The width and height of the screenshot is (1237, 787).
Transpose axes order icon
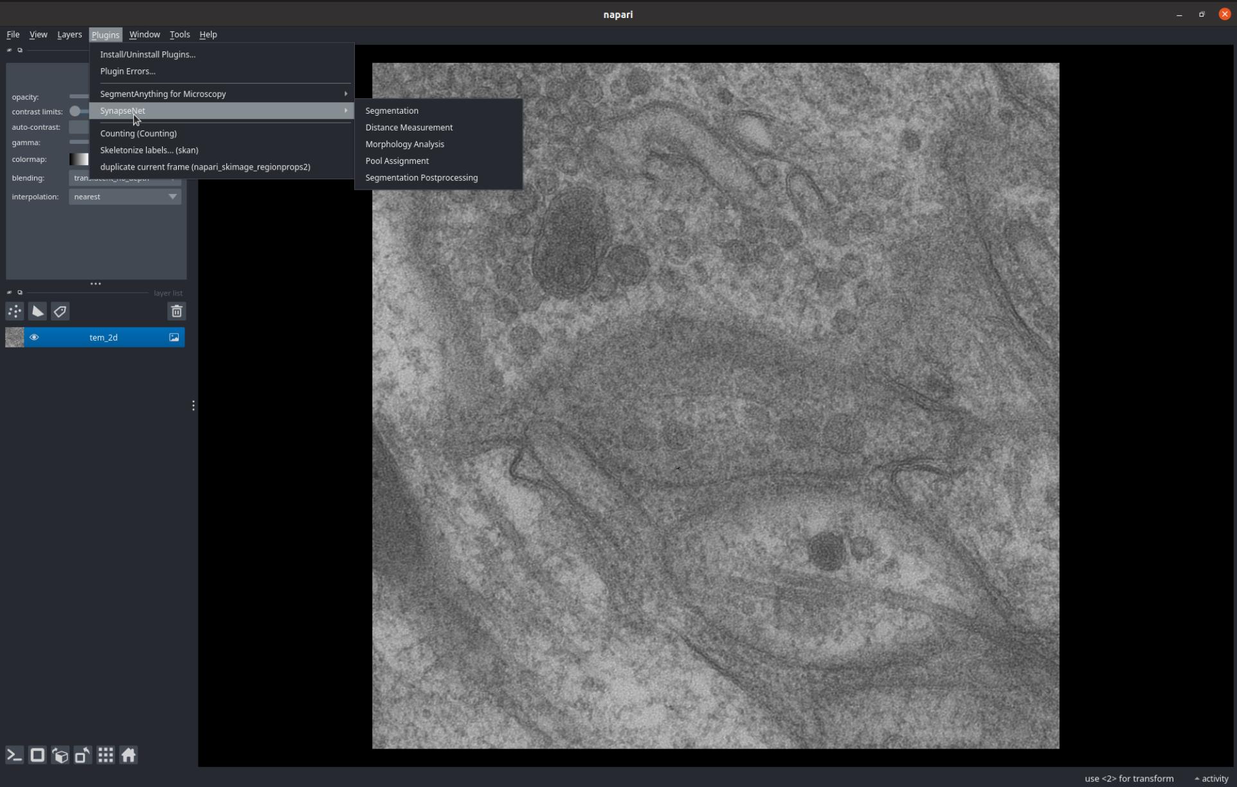(83, 755)
